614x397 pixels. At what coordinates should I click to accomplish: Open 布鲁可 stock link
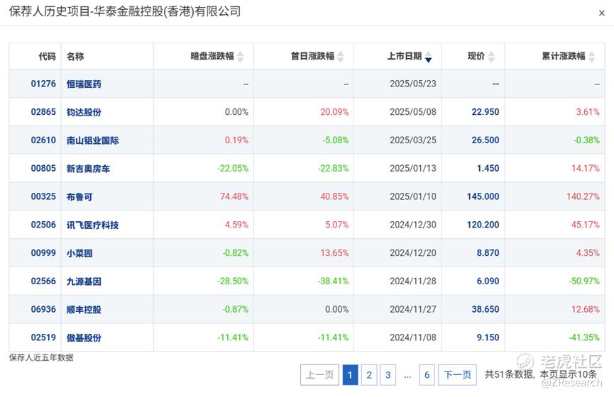(80, 197)
